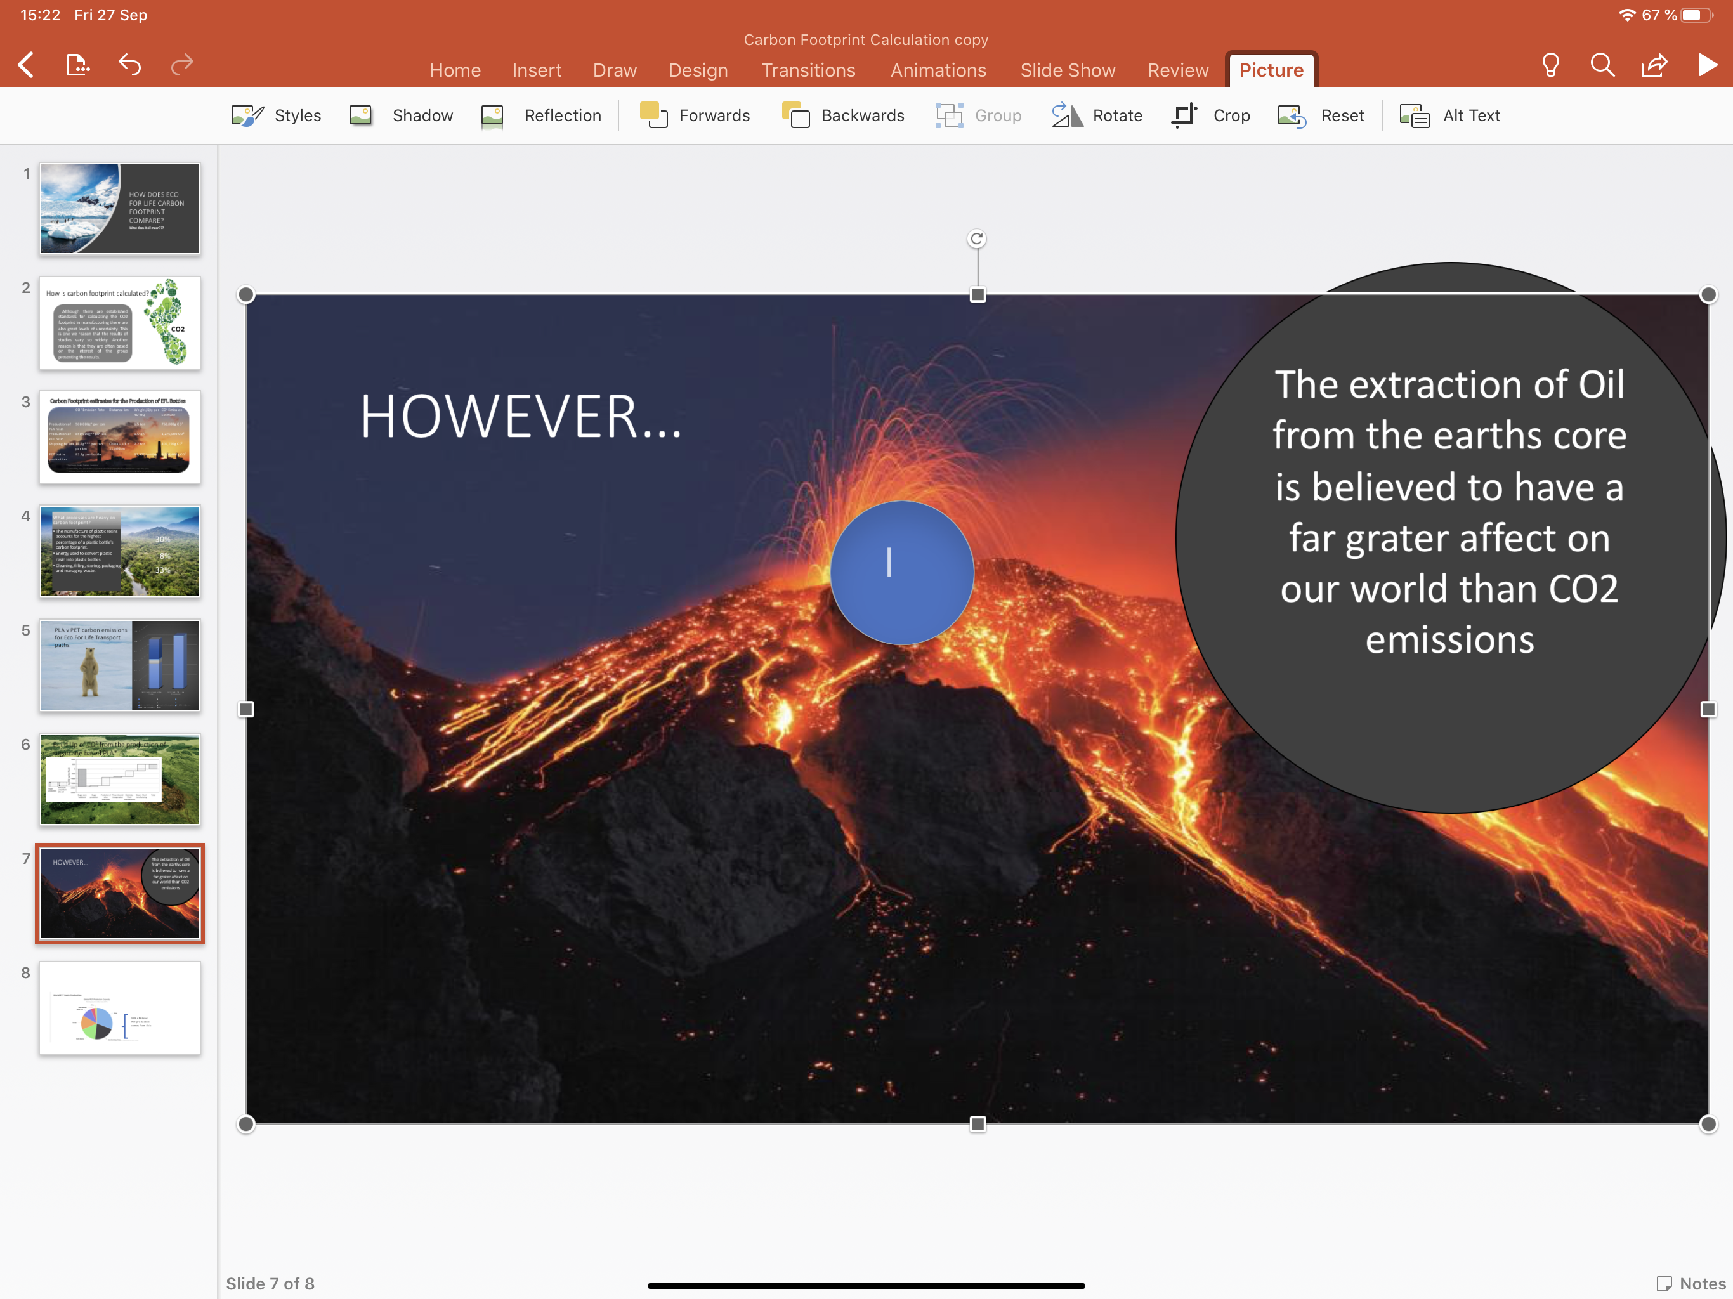Switch to the Design tab
1733x1299 pixels.
(x=697, y=70)
